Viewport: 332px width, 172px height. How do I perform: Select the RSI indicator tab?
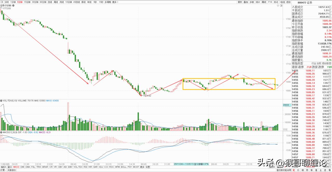[x=85, y=167]
